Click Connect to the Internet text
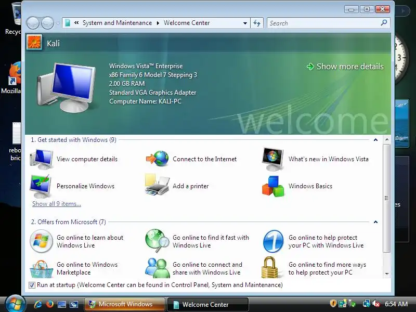The height and width of the screenshot is (312, 416). [204, 159]
